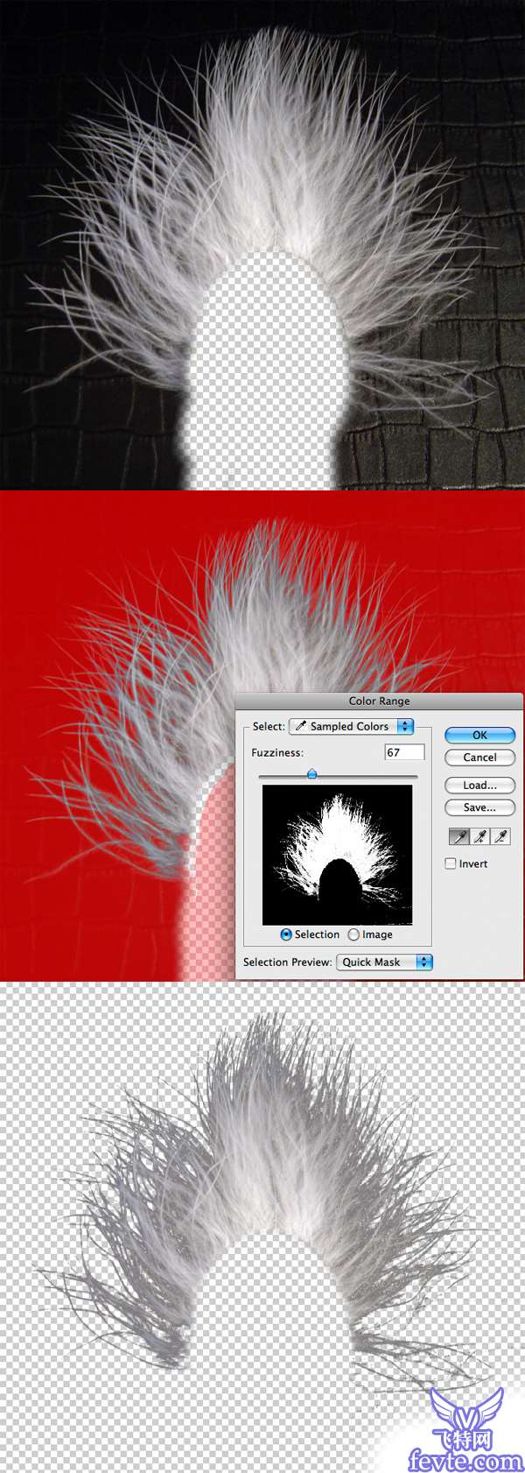Focus the Fuzziness value field showing 67
Viewport: 525px width, 1473px height.
[x=404, y=752]
